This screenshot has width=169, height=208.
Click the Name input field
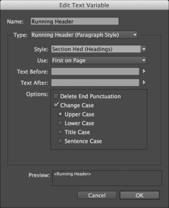point(75,21)
